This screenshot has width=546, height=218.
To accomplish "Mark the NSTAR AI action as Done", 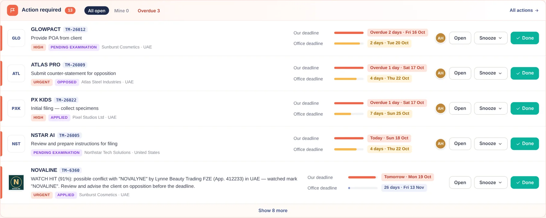I will pyautogui.click(x=524, y=144).
